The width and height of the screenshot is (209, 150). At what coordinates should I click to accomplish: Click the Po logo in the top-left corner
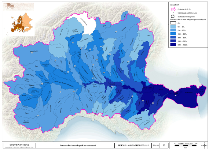point(18,7)
